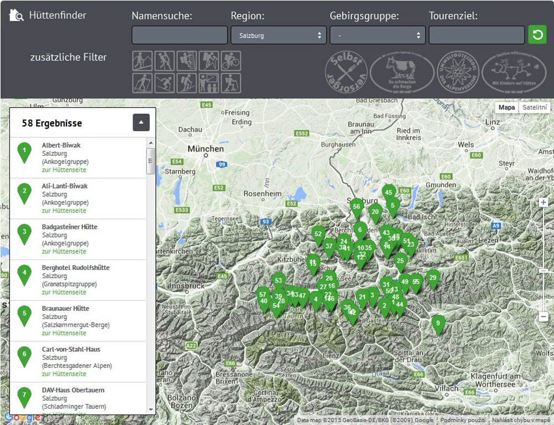Click 'Mit Kindern auf Hütten' badge
This screenshot has height=425, width=554.
point(514,72)
